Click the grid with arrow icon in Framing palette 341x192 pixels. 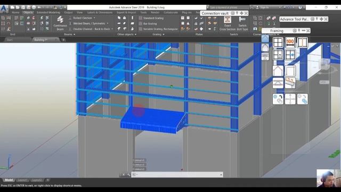(x=290, y=54)
